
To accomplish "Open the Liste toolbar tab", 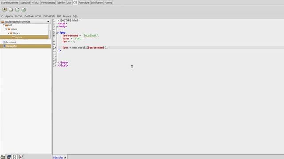I will (x=69, y=3).
